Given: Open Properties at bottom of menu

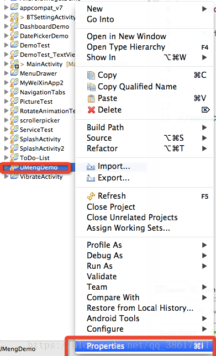Looking at the screenshot, I should click(x=144, y=346).
